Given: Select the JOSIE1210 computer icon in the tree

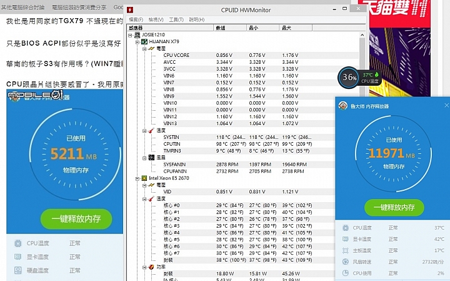Looking at the screenshot, I should point(137,35).
